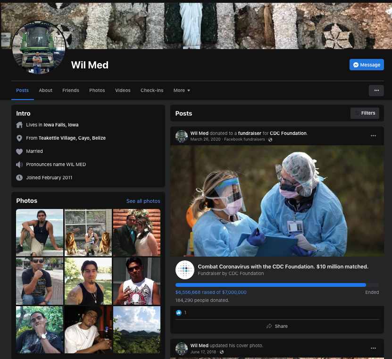
Task: Open photo of man sitting on ledge
Action: 40,233
